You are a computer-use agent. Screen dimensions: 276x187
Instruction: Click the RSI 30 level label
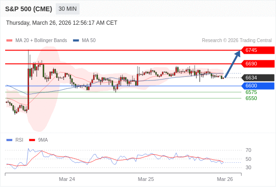click(248, 167)
